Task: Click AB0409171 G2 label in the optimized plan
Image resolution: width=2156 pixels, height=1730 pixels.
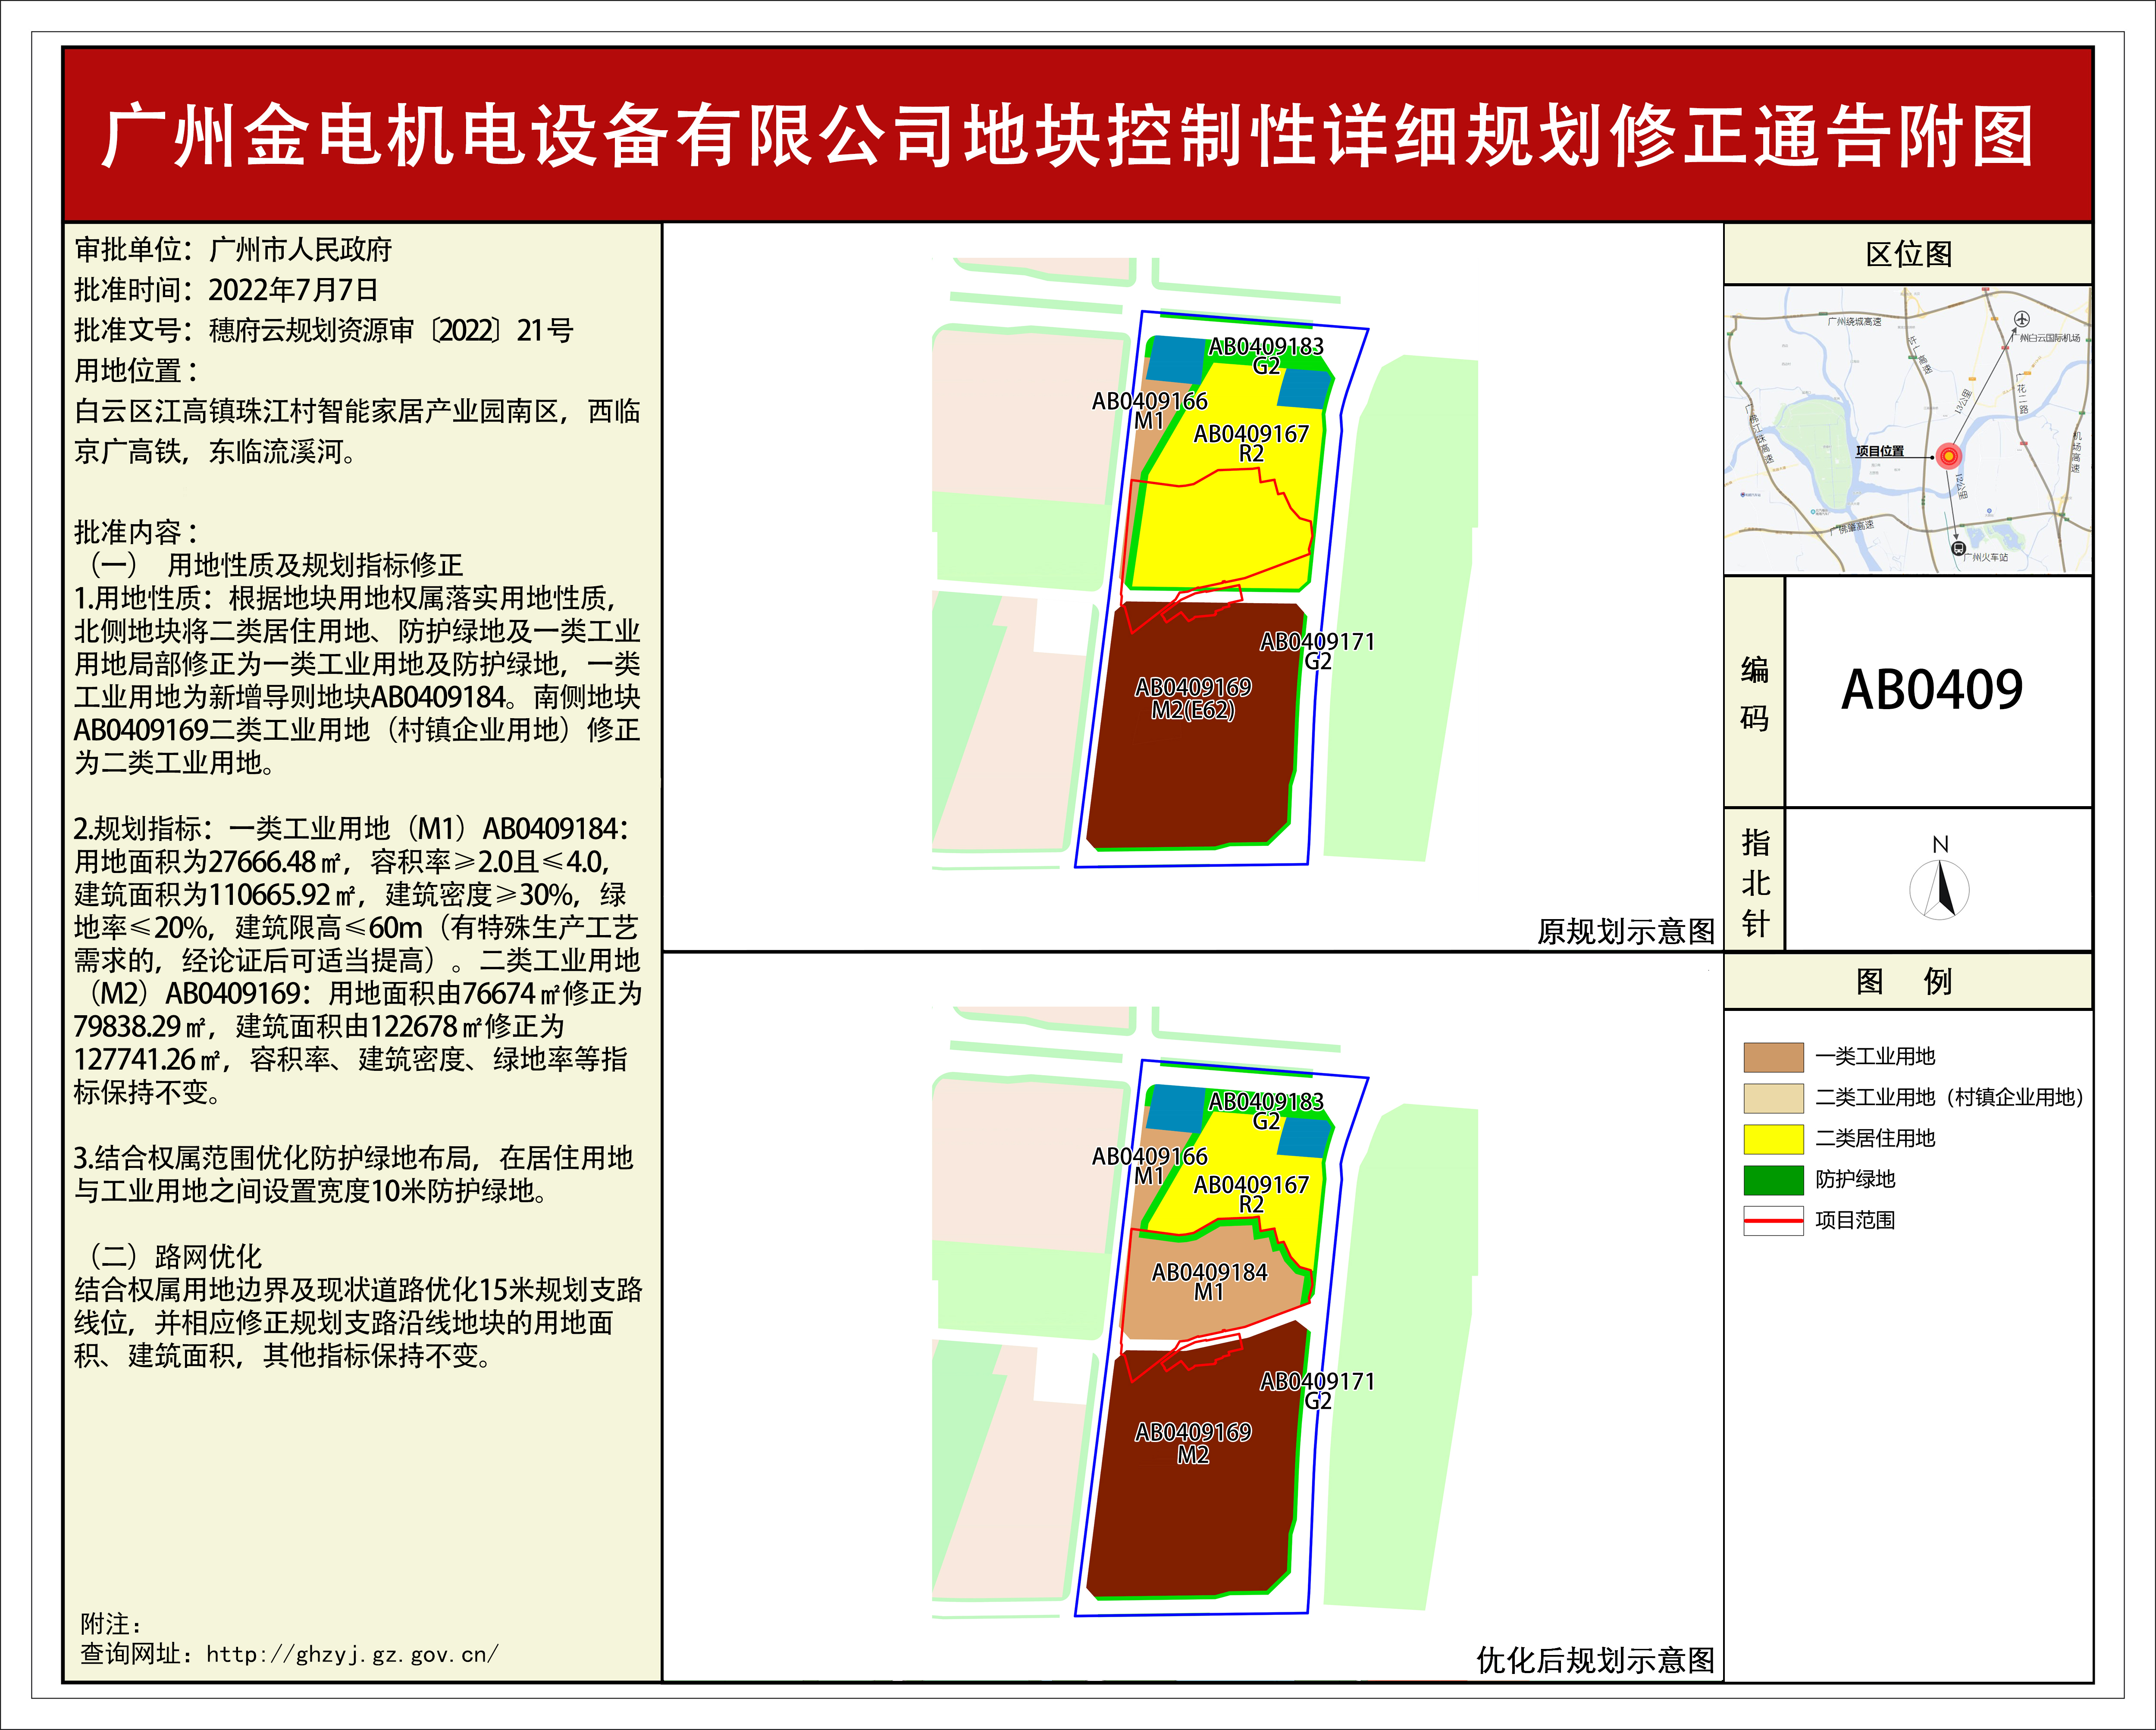Action: (1317, 1391)
